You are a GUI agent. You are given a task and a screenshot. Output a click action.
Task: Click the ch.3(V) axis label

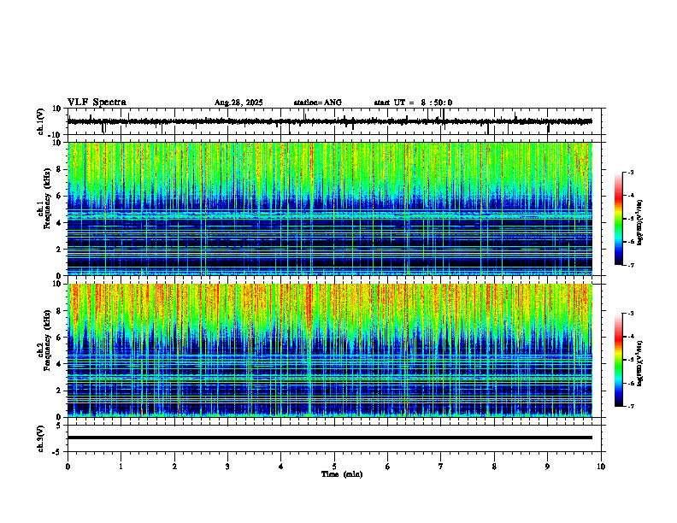tap(41, 438)
